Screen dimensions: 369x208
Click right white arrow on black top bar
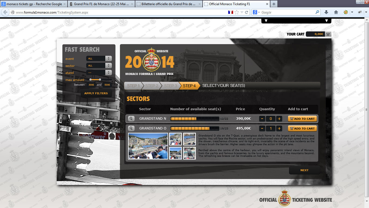[327, 21]
